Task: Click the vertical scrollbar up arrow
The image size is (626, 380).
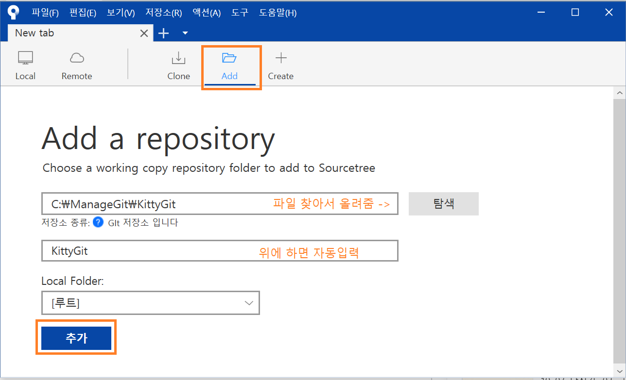Action: tap(619, 92)
